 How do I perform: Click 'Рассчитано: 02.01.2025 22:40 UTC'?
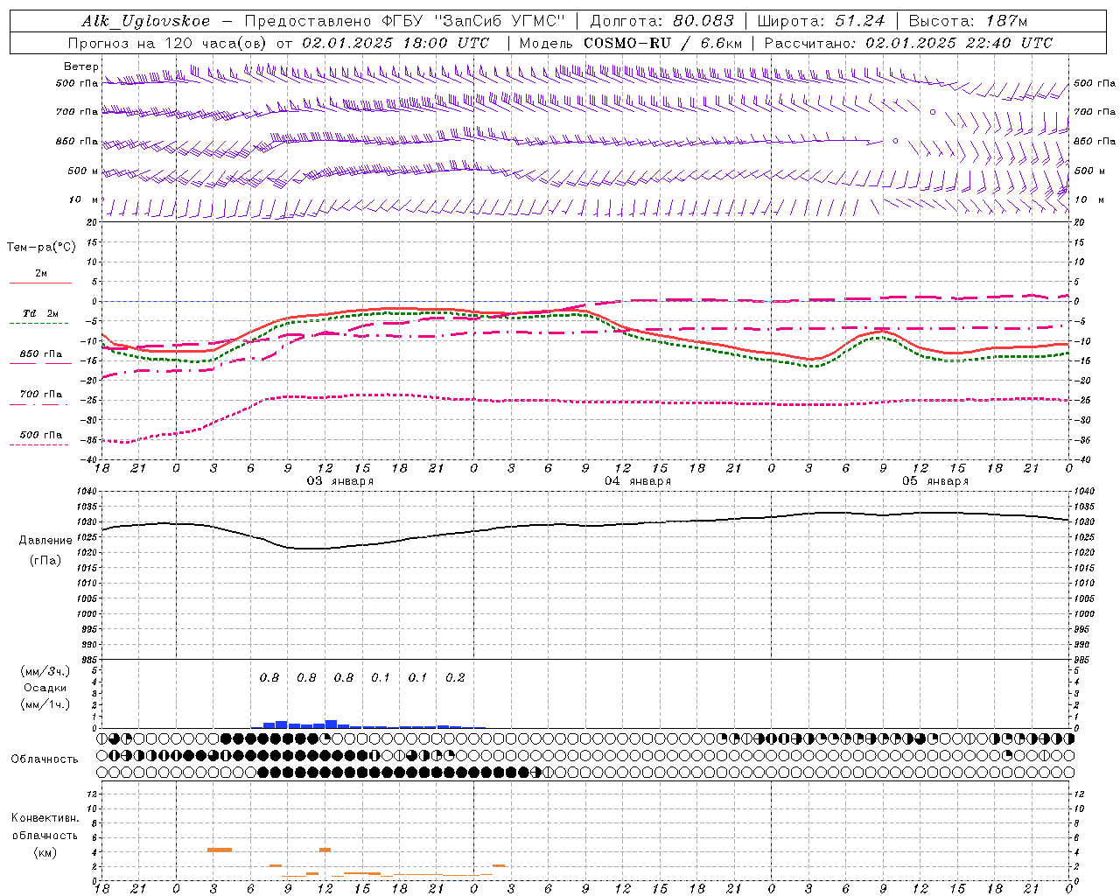[907, 43]
